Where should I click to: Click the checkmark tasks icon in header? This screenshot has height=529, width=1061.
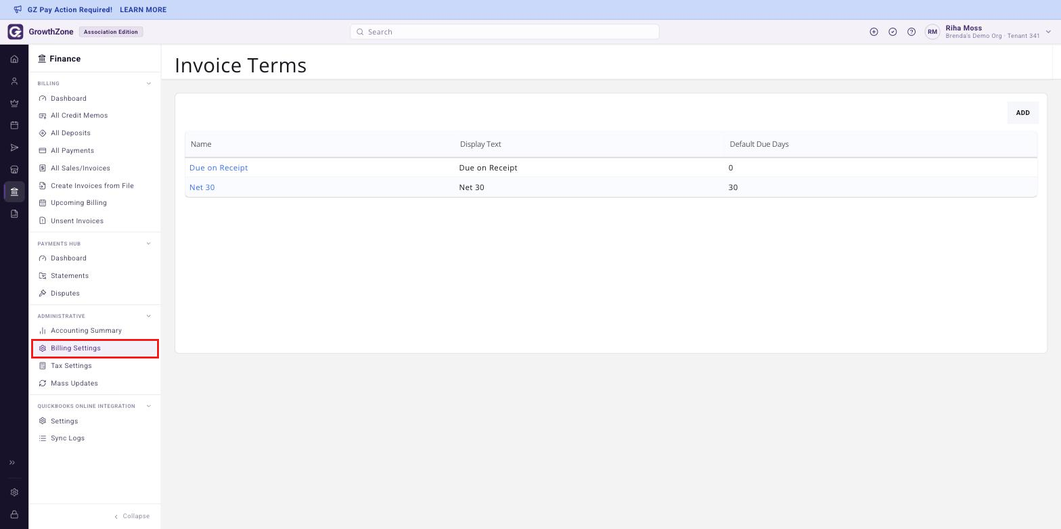pos(893,32)
